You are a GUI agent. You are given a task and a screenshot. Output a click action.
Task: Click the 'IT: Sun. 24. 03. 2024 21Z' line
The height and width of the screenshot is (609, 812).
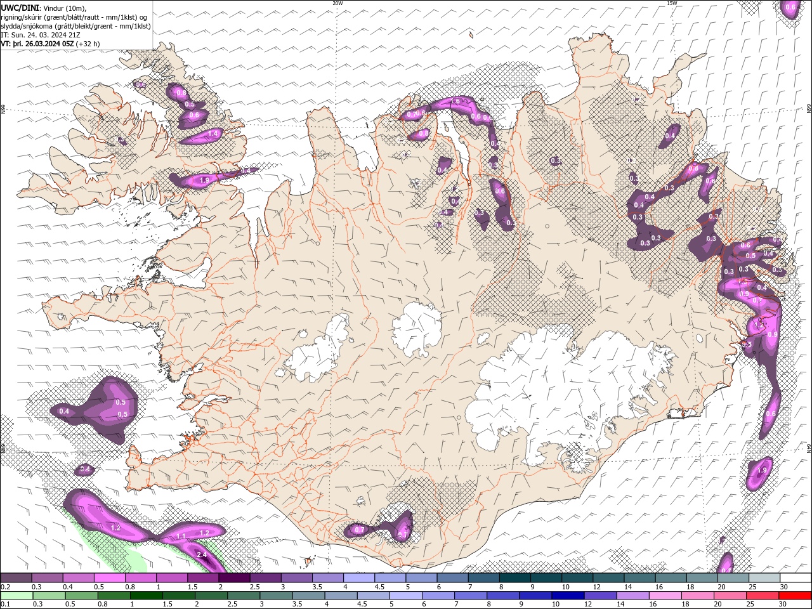pyautogui.click(x=41, y=35)
